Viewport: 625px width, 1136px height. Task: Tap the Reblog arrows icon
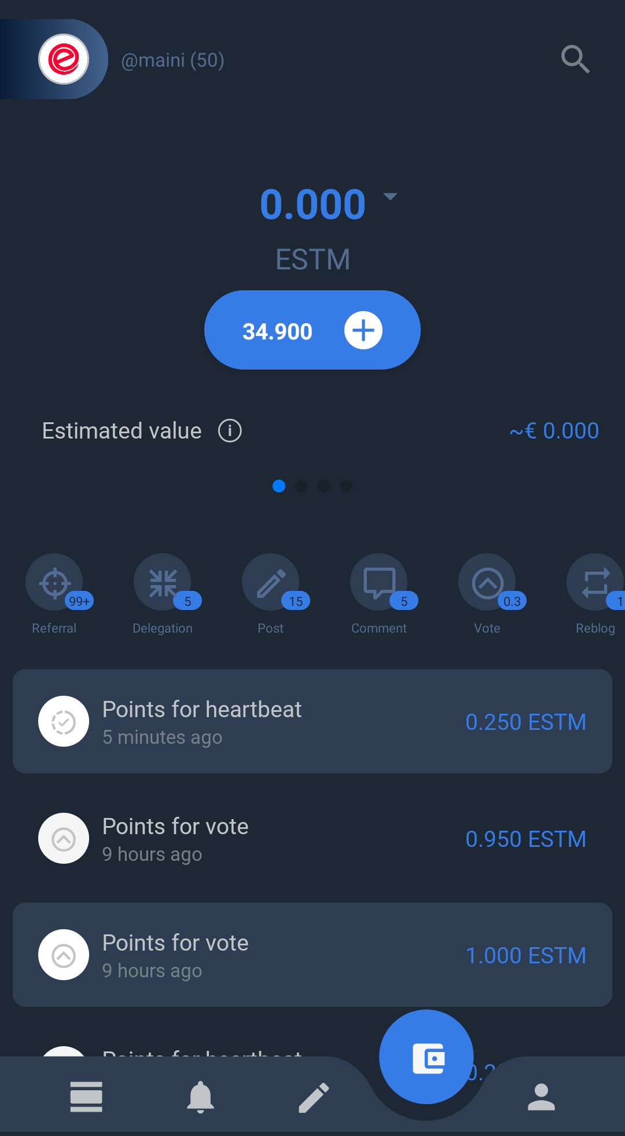click(x=595, y=583)
